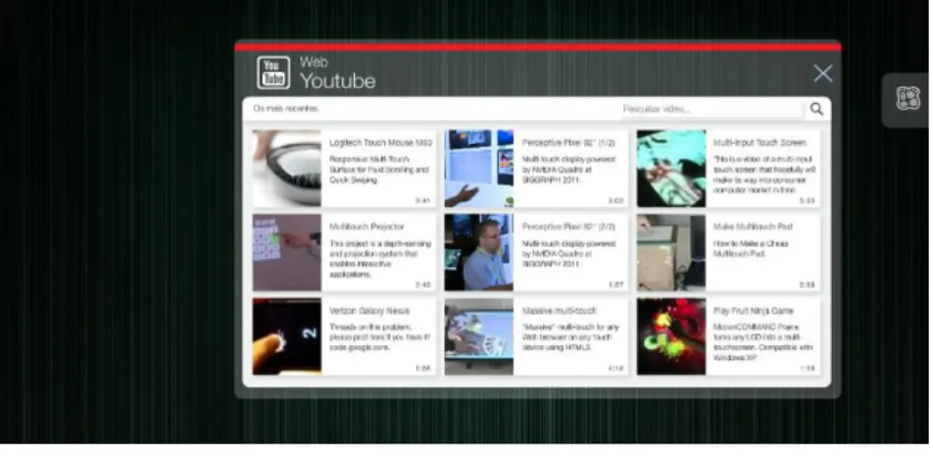933x460 pixels.
Task: Close the Youtube panel with X
Action: [823, 74]
